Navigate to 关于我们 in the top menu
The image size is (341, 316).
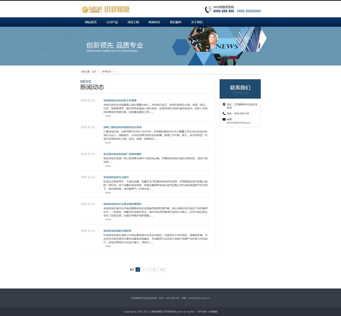point(197,22)
